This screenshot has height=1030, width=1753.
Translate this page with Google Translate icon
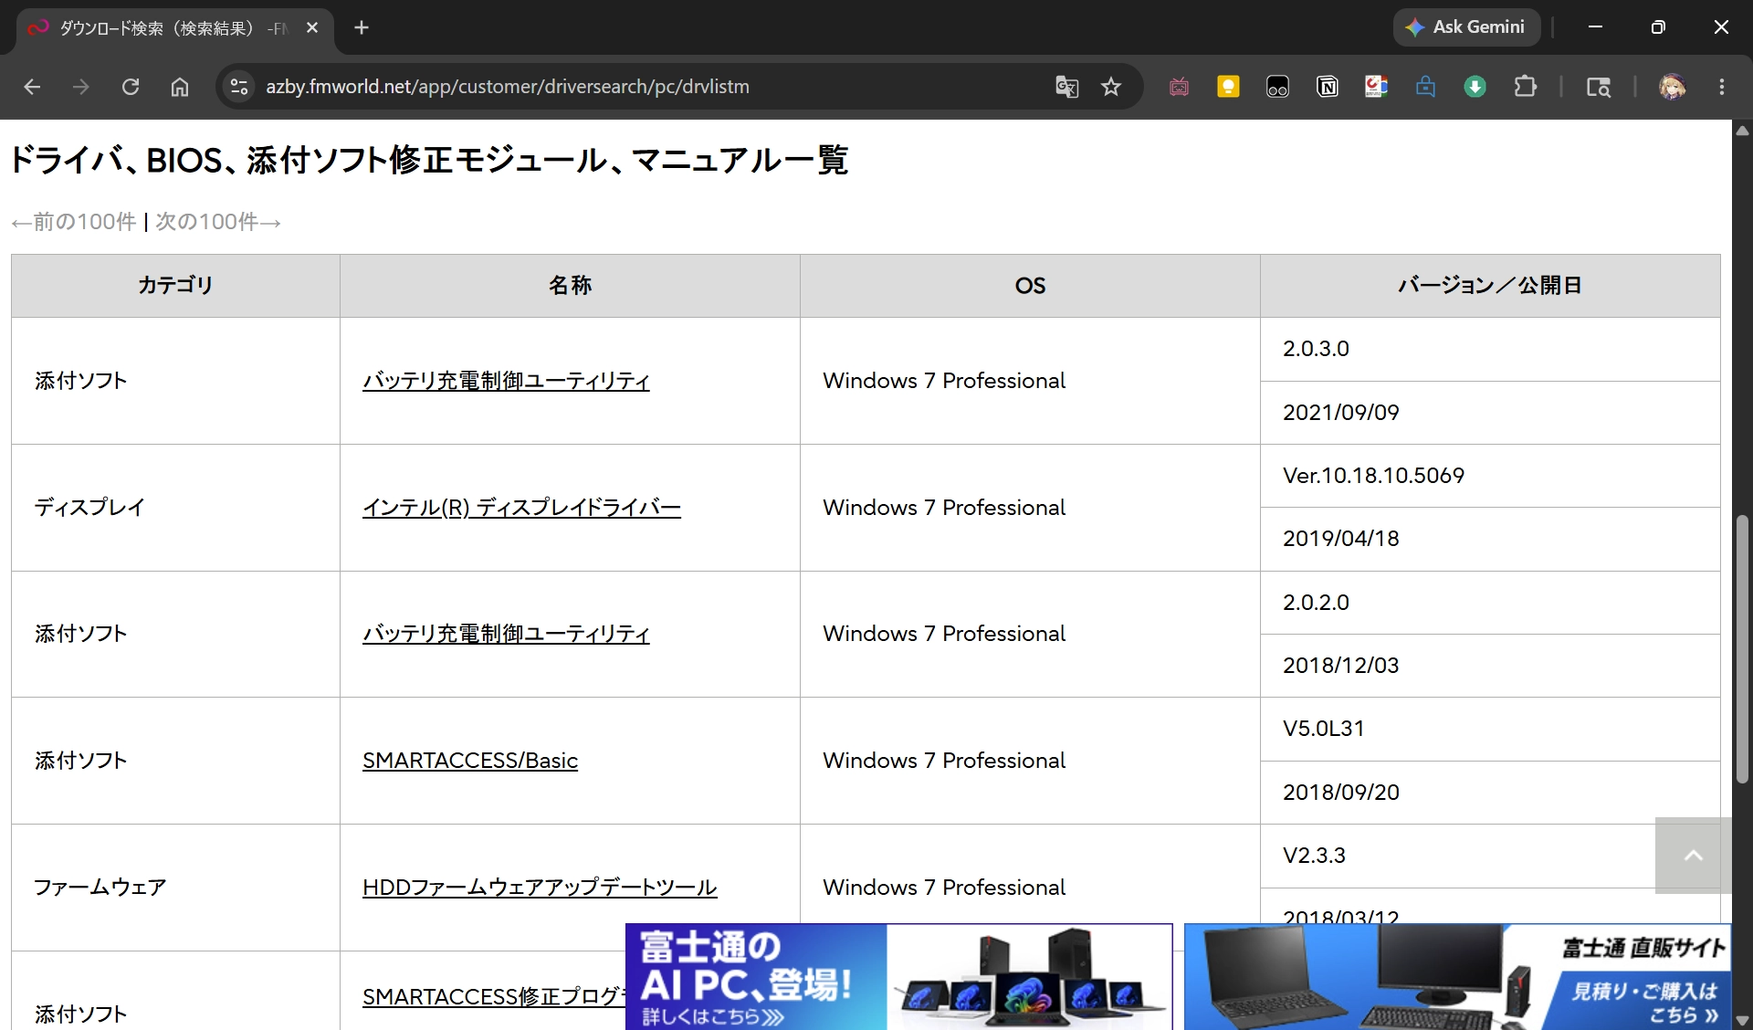[x=1066, y=87]
